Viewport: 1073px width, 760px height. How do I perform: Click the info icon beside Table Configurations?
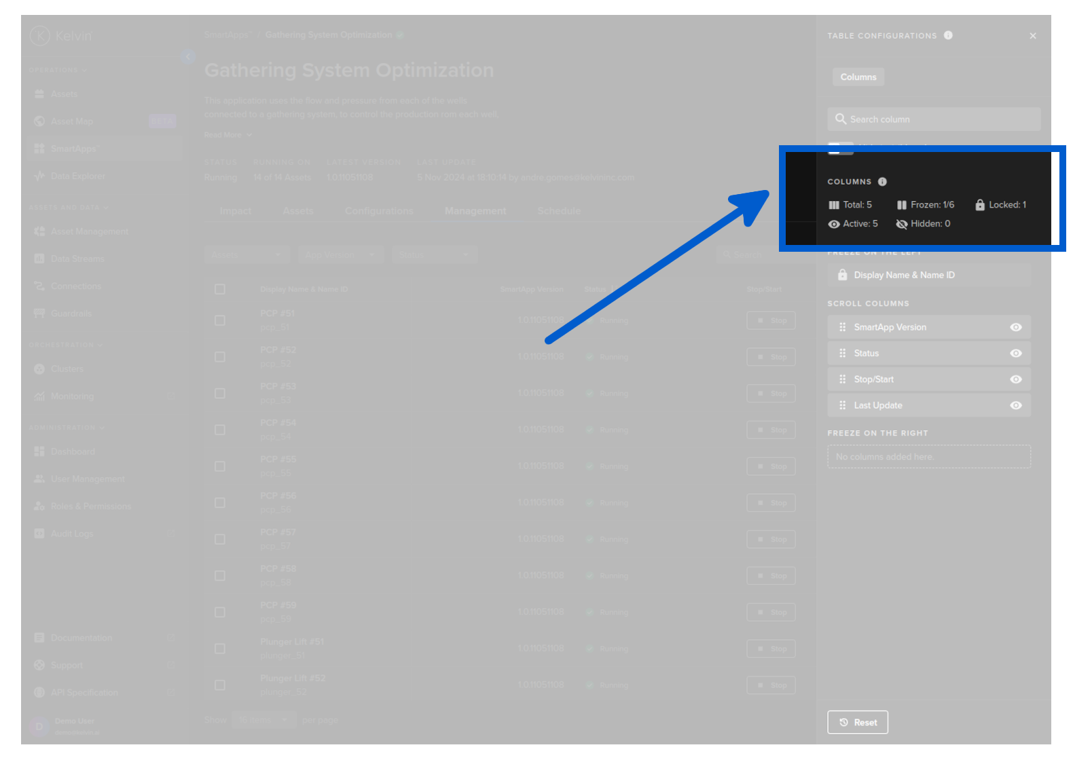pyautogui.click(x=948, y=35)
